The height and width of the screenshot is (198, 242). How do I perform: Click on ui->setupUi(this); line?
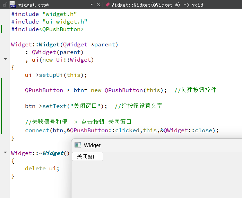(x=56, y=75)
